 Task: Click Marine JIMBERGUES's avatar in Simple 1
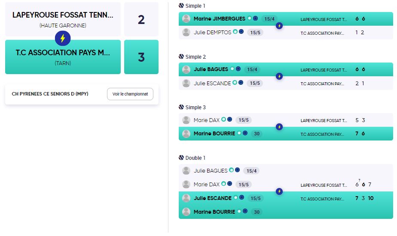[186, 19]
